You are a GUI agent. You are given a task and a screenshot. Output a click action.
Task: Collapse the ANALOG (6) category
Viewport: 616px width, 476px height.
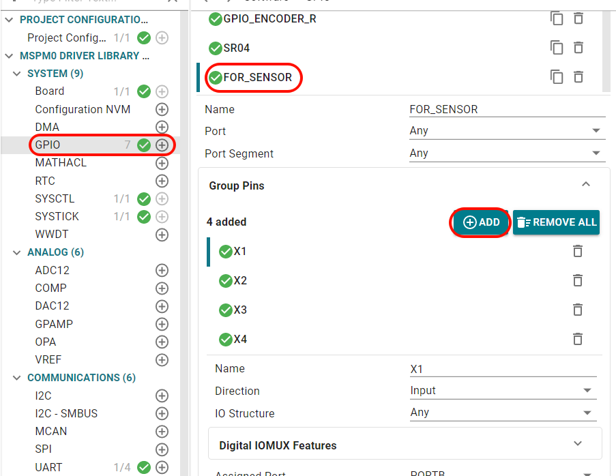pos(16,252)
